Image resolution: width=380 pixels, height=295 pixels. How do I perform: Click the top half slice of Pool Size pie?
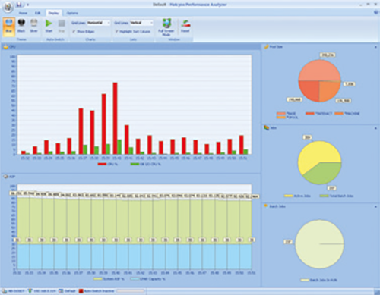click(x=319, y=71)
